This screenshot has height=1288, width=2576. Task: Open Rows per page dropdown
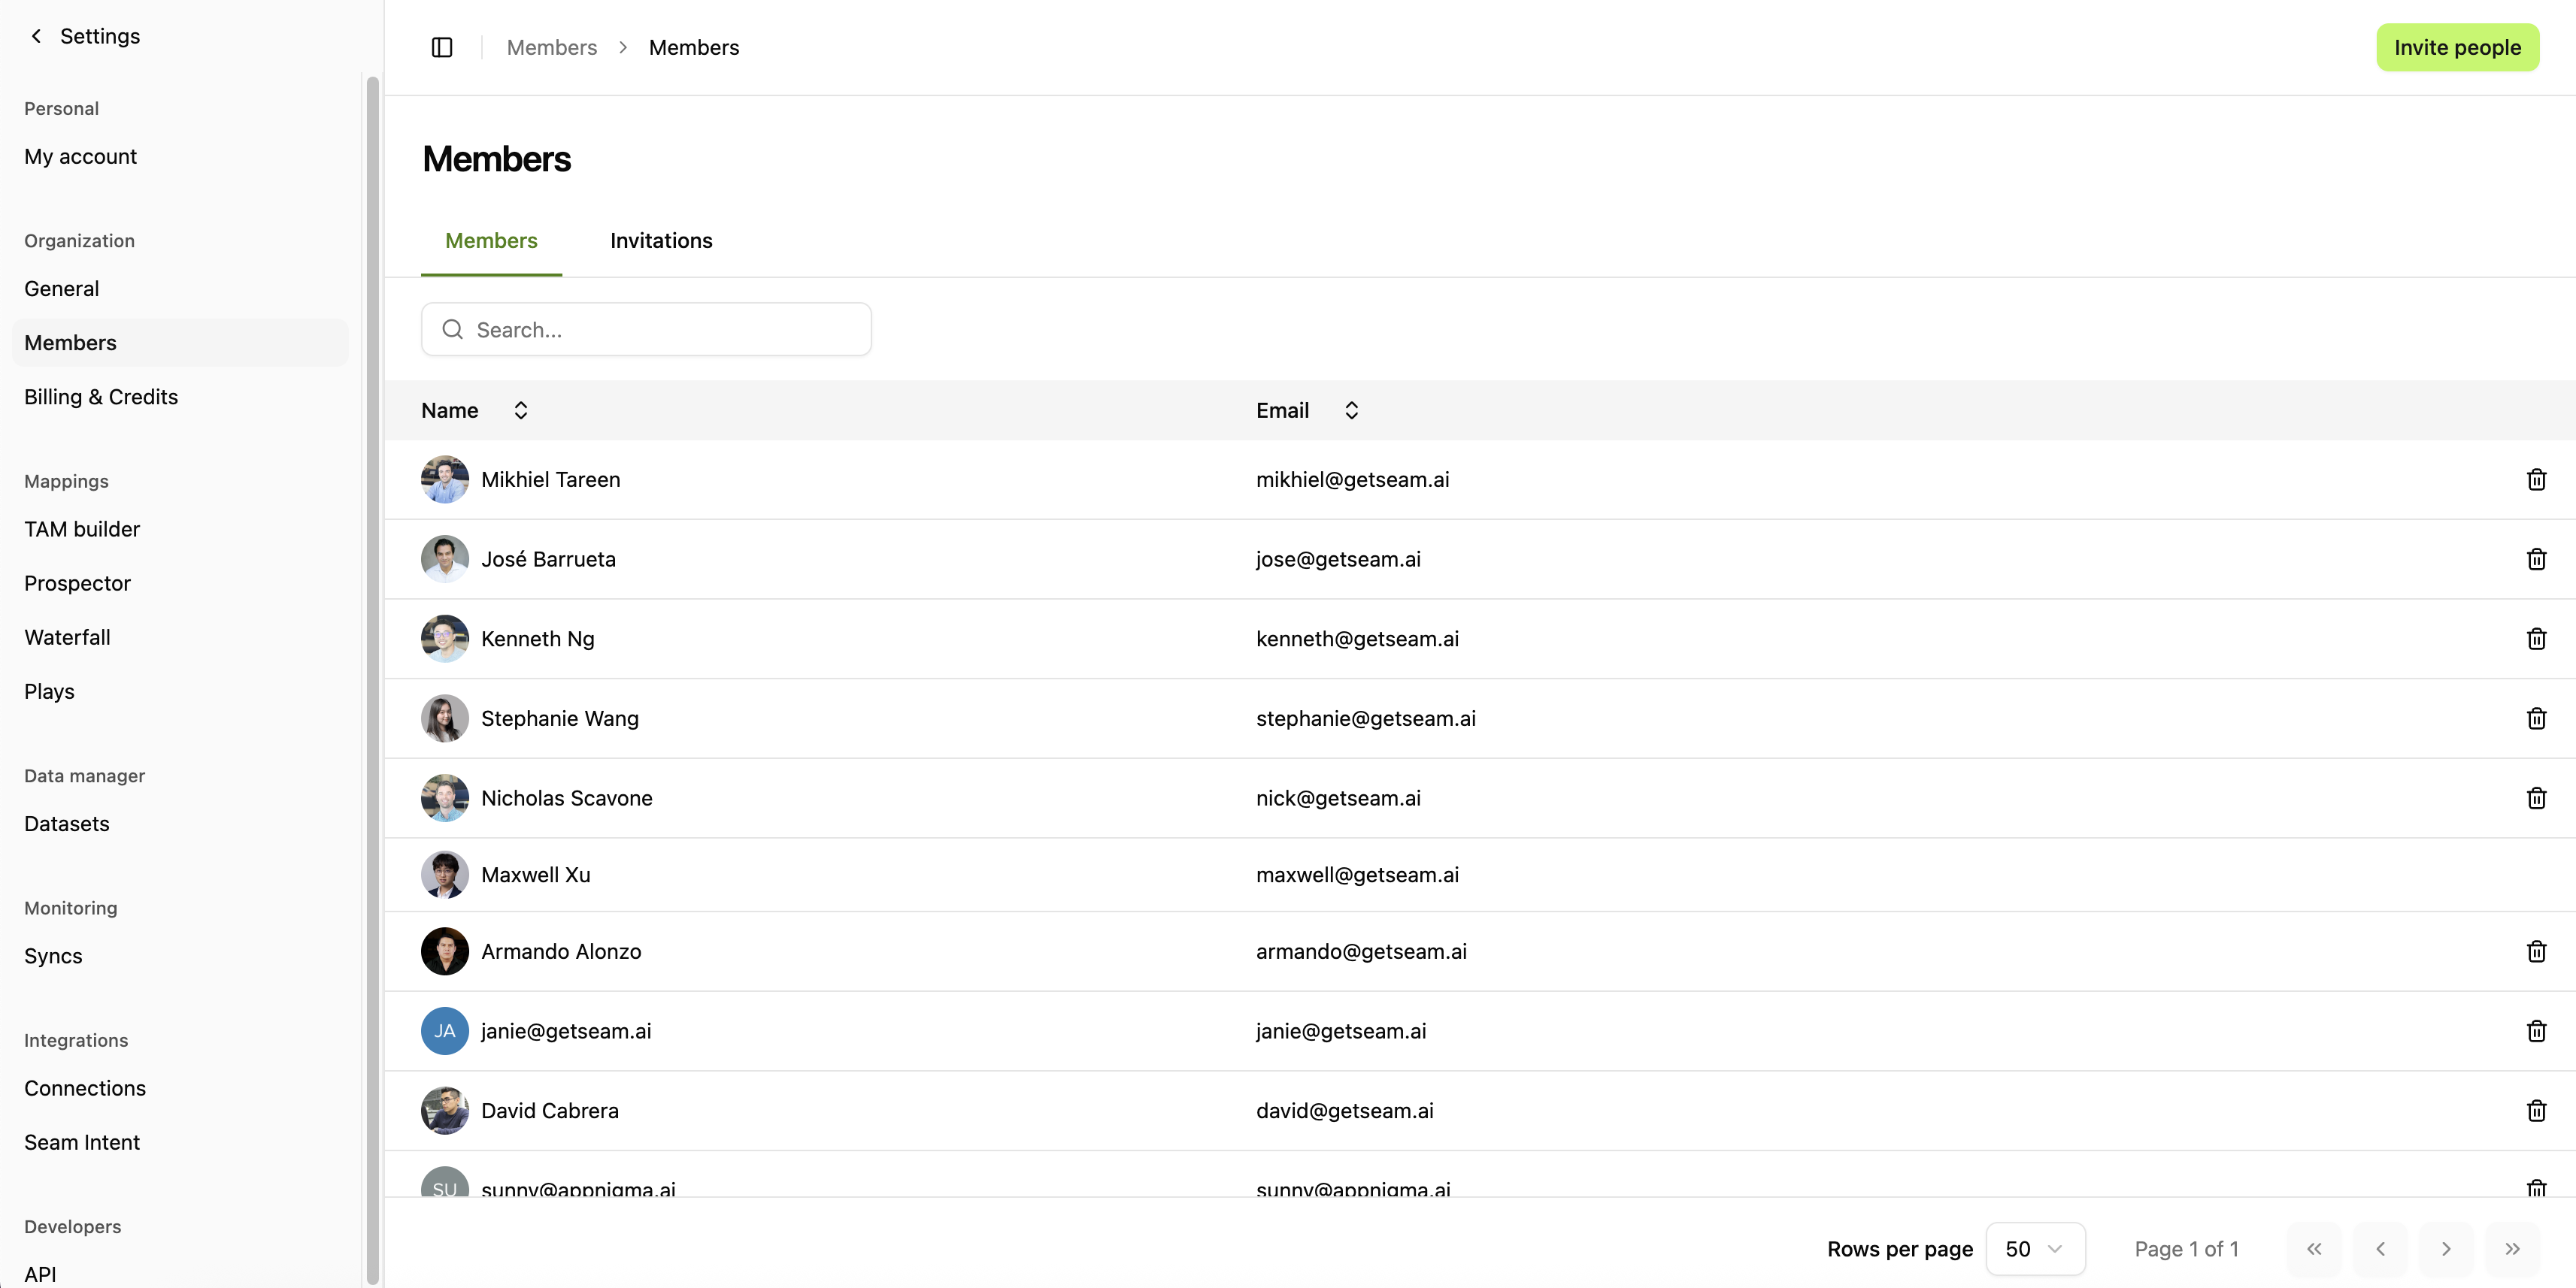2034,1249
